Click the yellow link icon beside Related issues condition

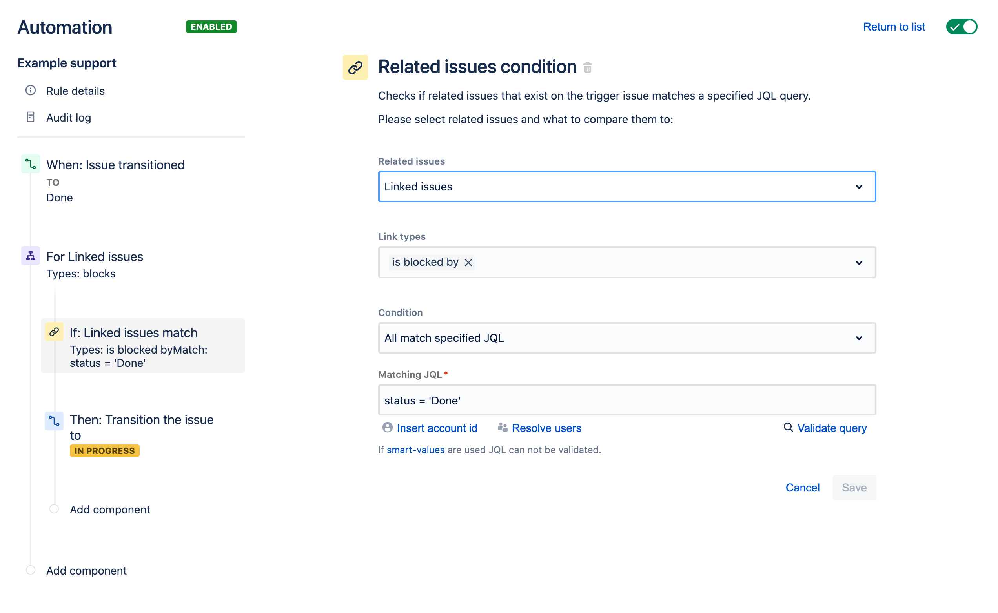pyautogui.click(x=355, y=67)
